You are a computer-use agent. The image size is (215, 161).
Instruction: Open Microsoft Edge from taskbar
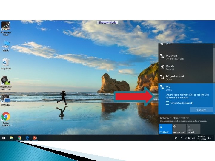27,138
